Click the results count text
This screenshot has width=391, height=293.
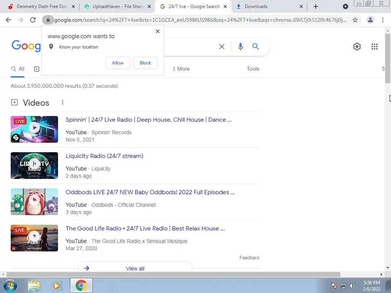[x=64, y=86]
